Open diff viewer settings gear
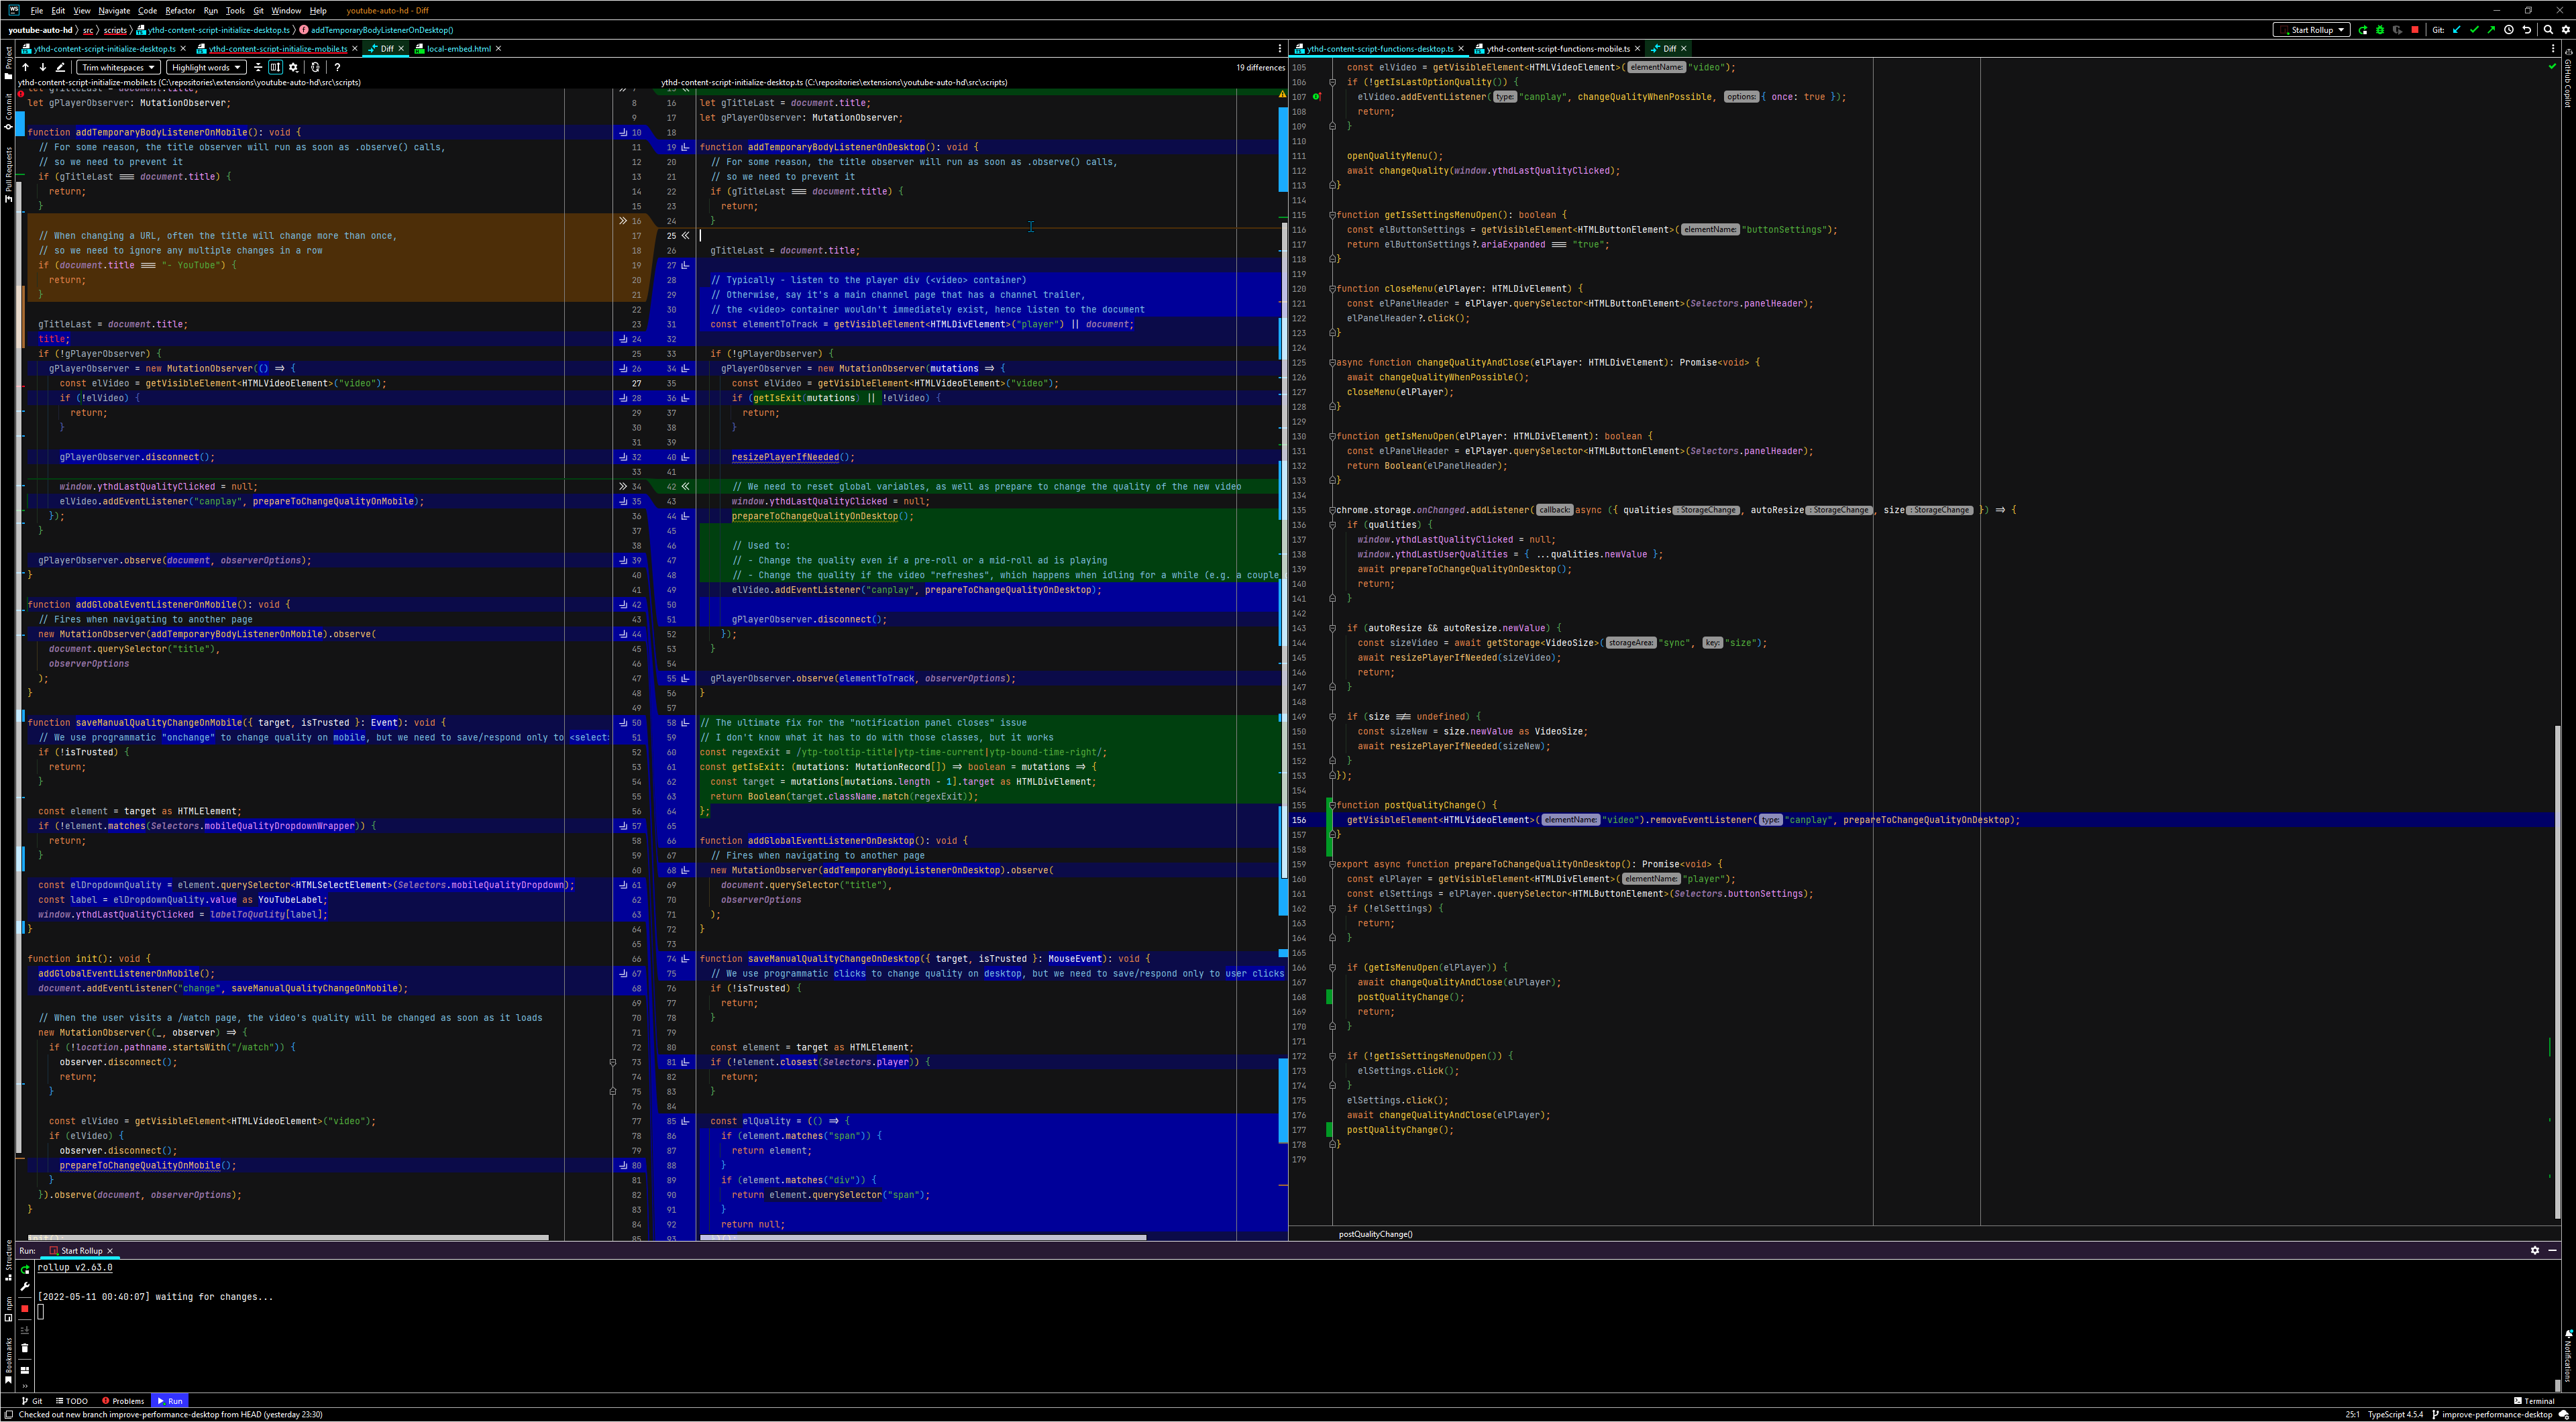The image size is (2576, 1422). click(293, 67)
